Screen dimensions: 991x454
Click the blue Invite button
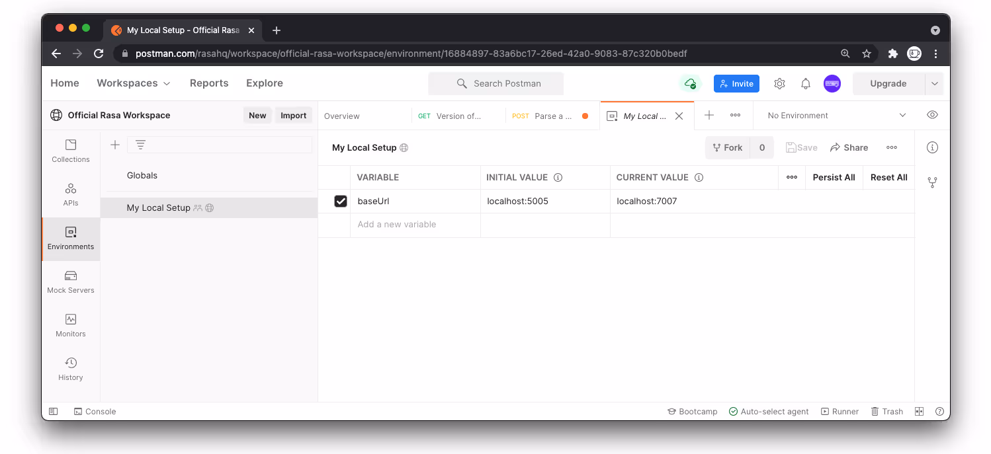pyautogui.click(x=736, y=83)
